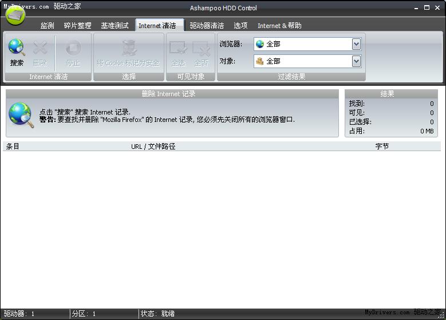Minimize the Ashampoo HDD Control window
446x320 pixels.
click(416, 8)
